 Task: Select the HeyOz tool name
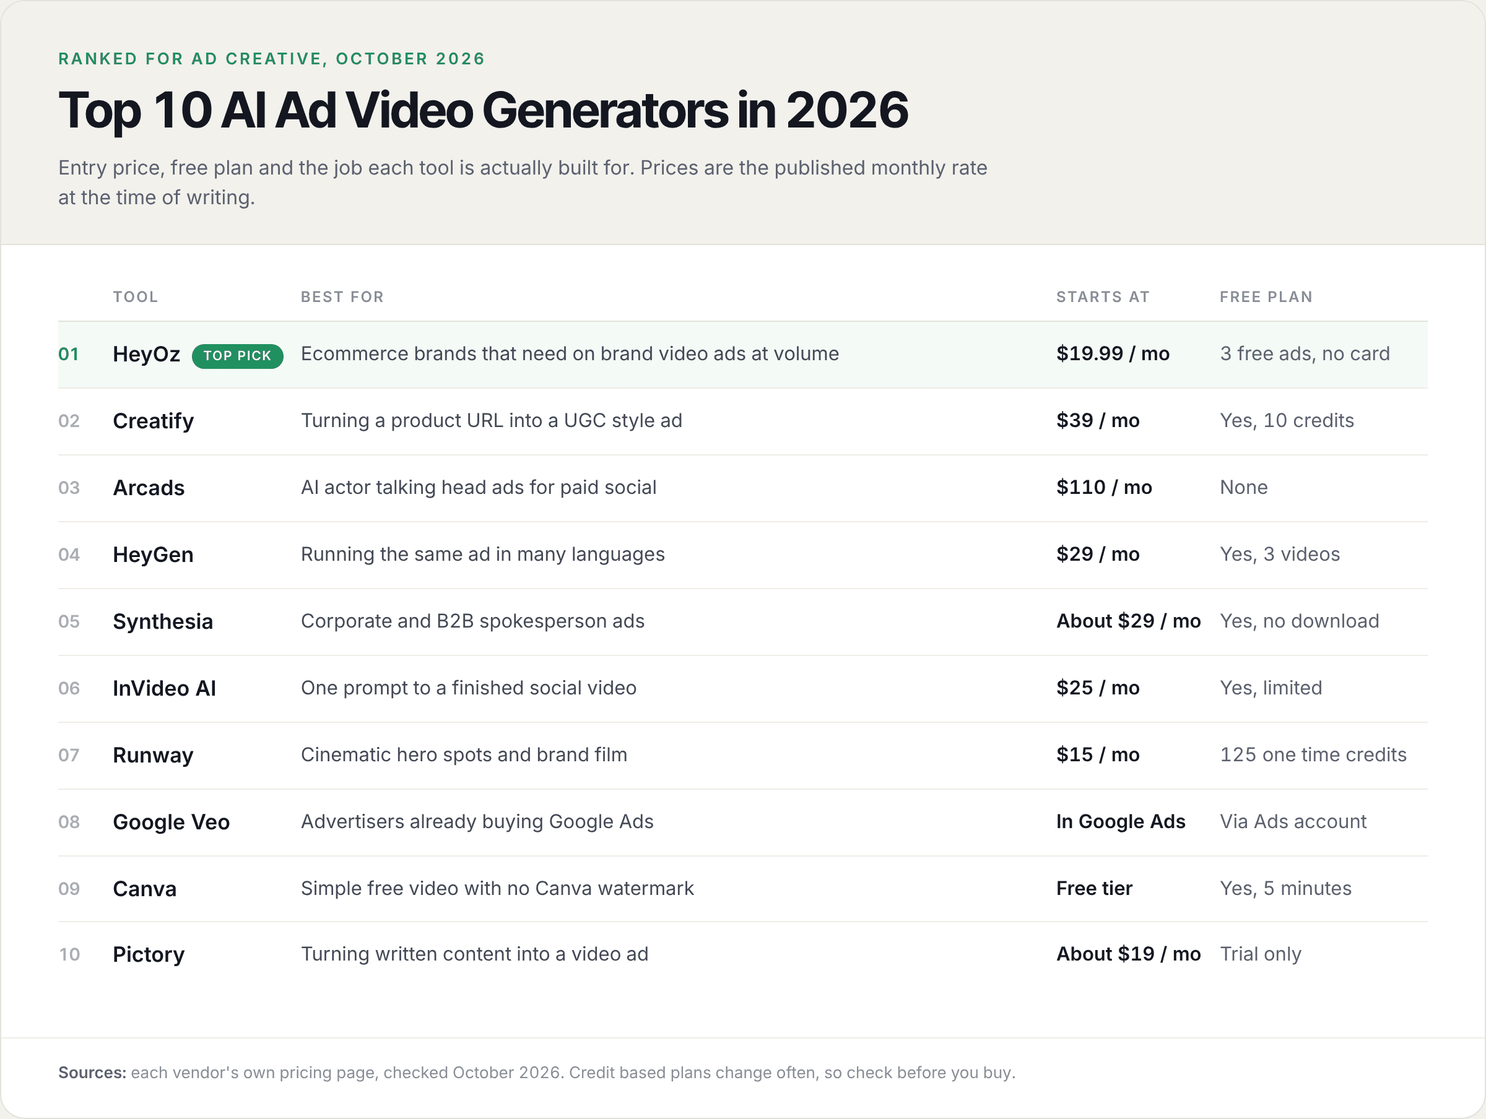click(x=147, y=354)
